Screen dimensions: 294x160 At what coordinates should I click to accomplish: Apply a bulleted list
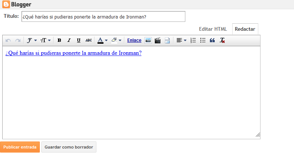[203, 40]
